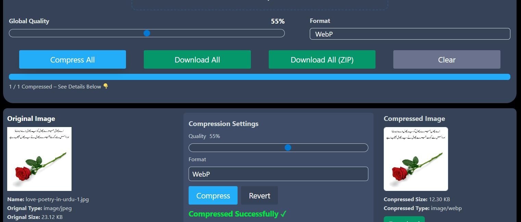521x222 pixels.
Task: Open the compressed rose image thumbnail
Action: (x=416, y=159)
